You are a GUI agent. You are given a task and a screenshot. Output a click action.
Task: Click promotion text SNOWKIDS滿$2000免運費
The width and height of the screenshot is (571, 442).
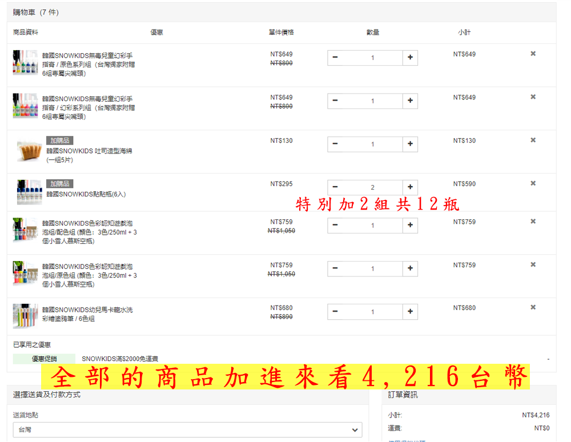(x=120, y=359)
